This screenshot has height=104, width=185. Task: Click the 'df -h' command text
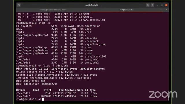[x=46, y=23]
